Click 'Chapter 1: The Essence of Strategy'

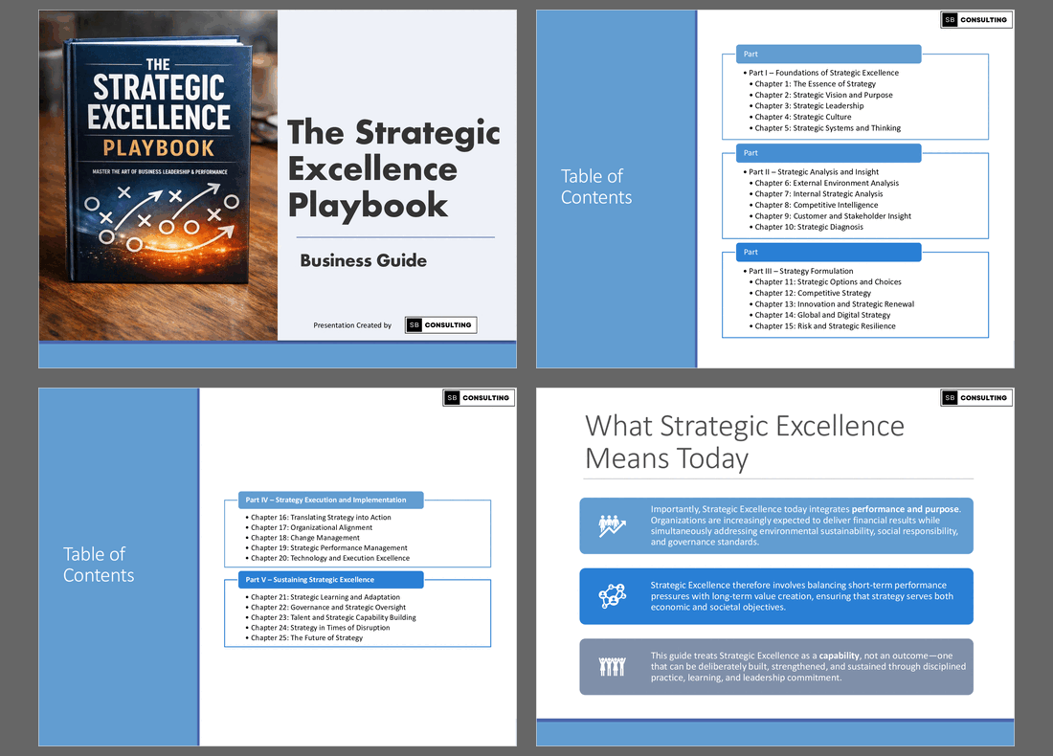(x=815, y=84)
